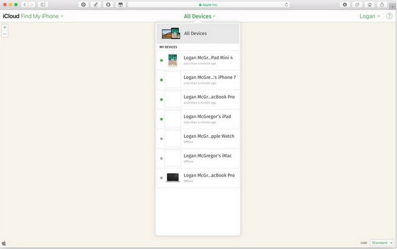Viewport: 397px width, 249px height.
Task: Click the All Devices group image
Action: point(171,33)
